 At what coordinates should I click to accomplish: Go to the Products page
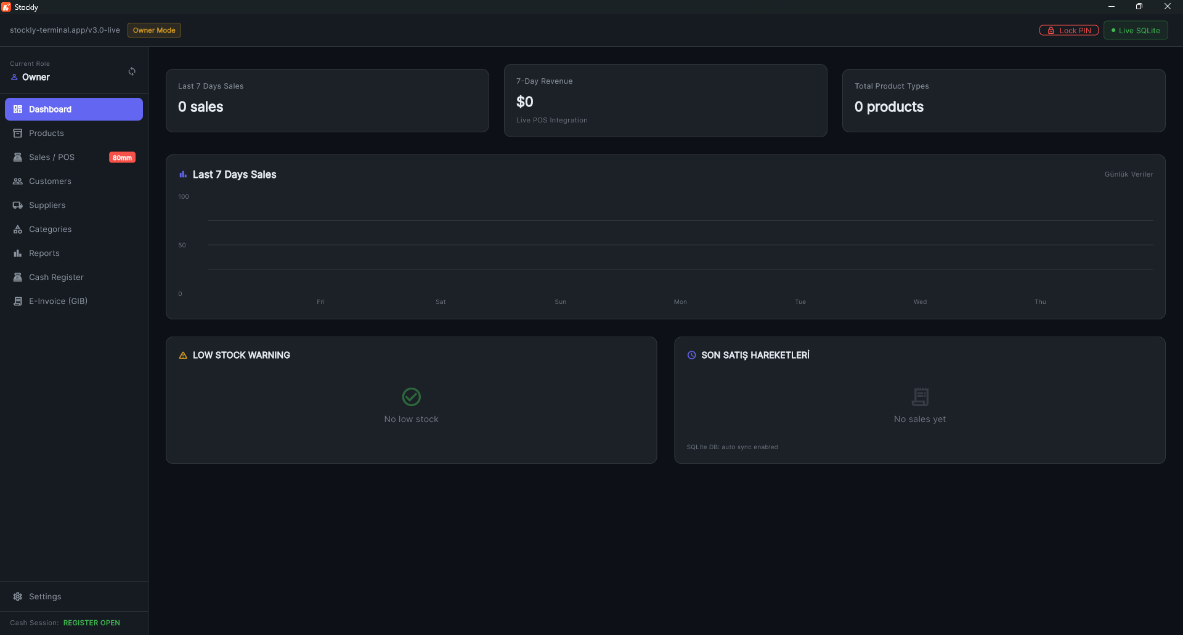(x=74, y=134)
